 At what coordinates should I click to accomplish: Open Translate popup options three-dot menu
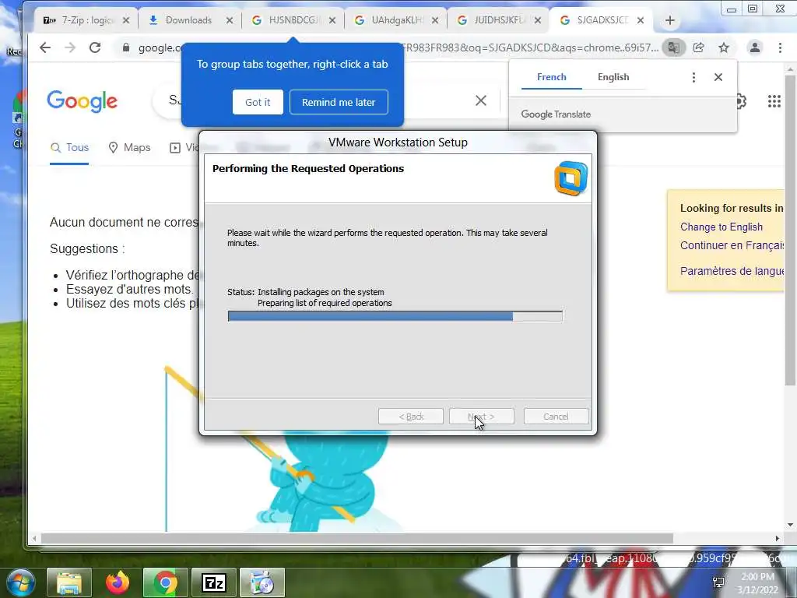[693, 77]
